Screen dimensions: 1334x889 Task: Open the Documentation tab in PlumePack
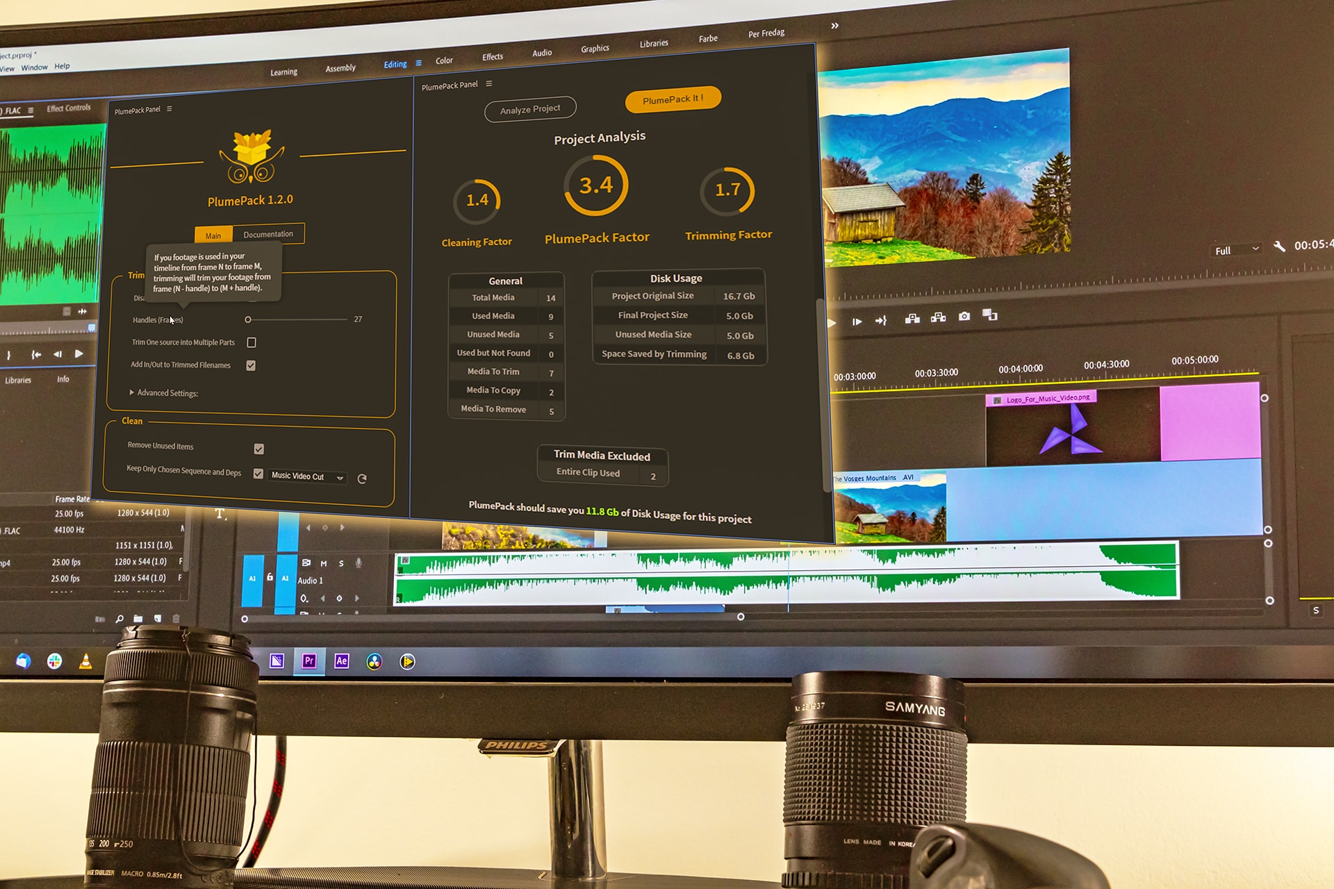click(x=268, y=234)
